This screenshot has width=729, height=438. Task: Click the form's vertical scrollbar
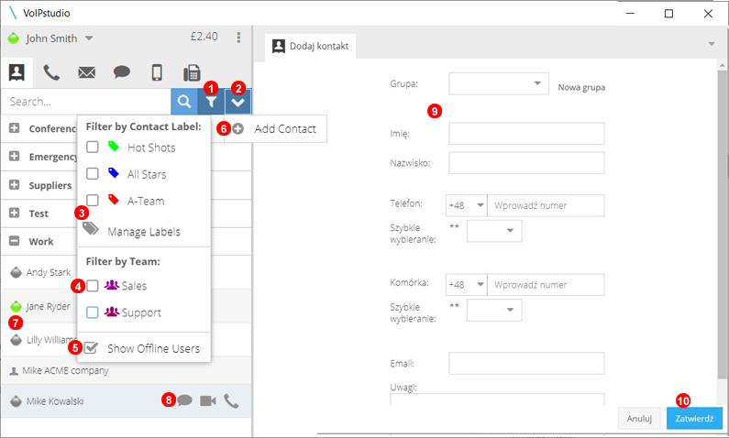(722, 223)
